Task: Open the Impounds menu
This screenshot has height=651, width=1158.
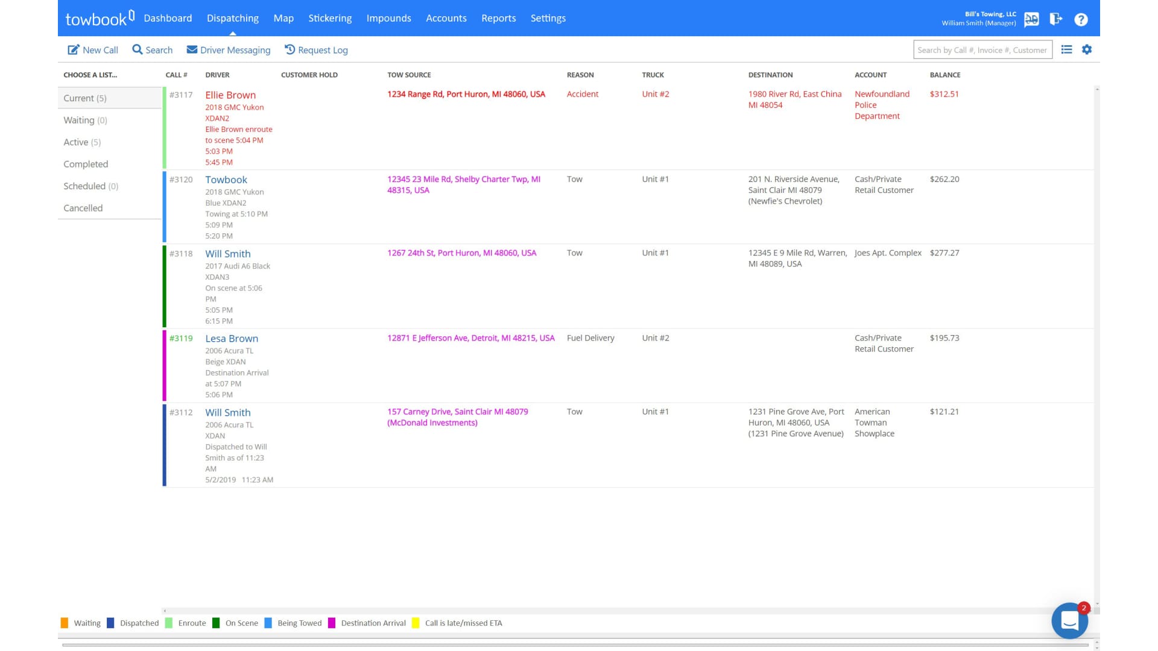Action: (x=388, y=18)
